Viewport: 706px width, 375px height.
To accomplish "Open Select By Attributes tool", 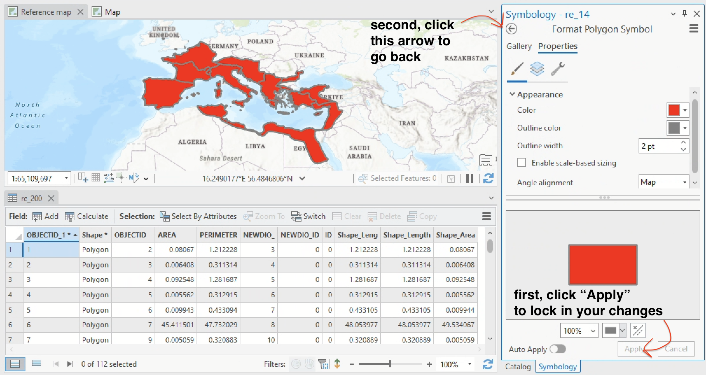I will pyautogui.click(x=198, y=216).
